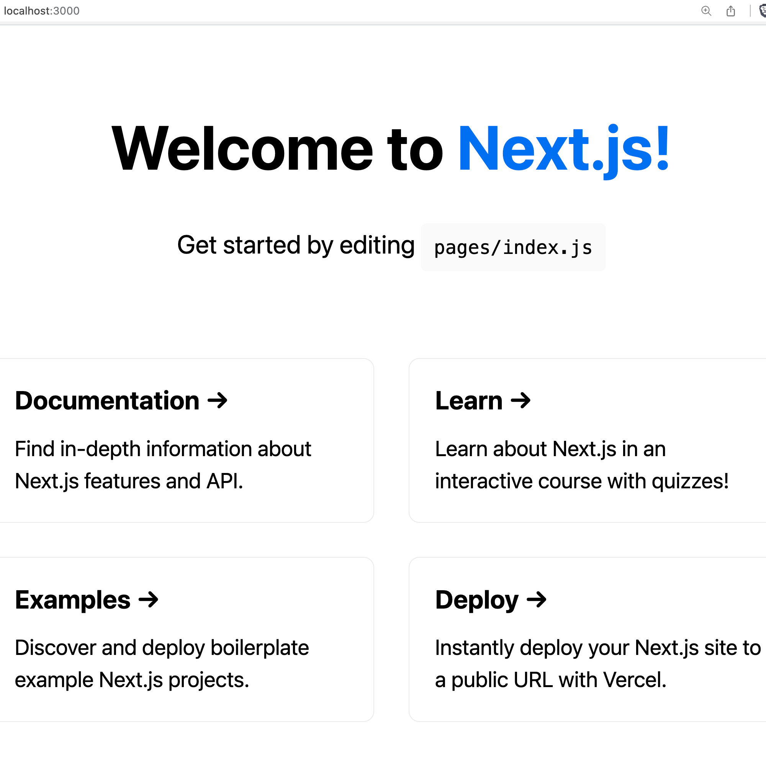Click 'interactive course with quizzes!' text
Screen dimensions: 766x766
(582, 481)
